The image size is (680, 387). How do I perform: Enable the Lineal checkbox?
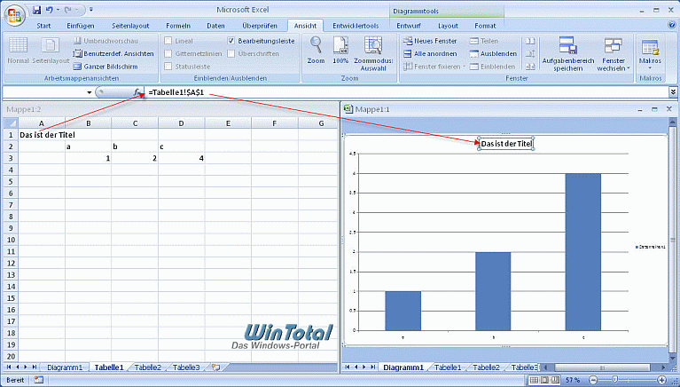pos(168,41)
